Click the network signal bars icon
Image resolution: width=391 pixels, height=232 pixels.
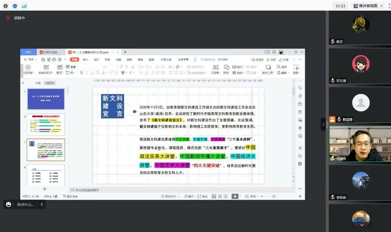point(24,6)
